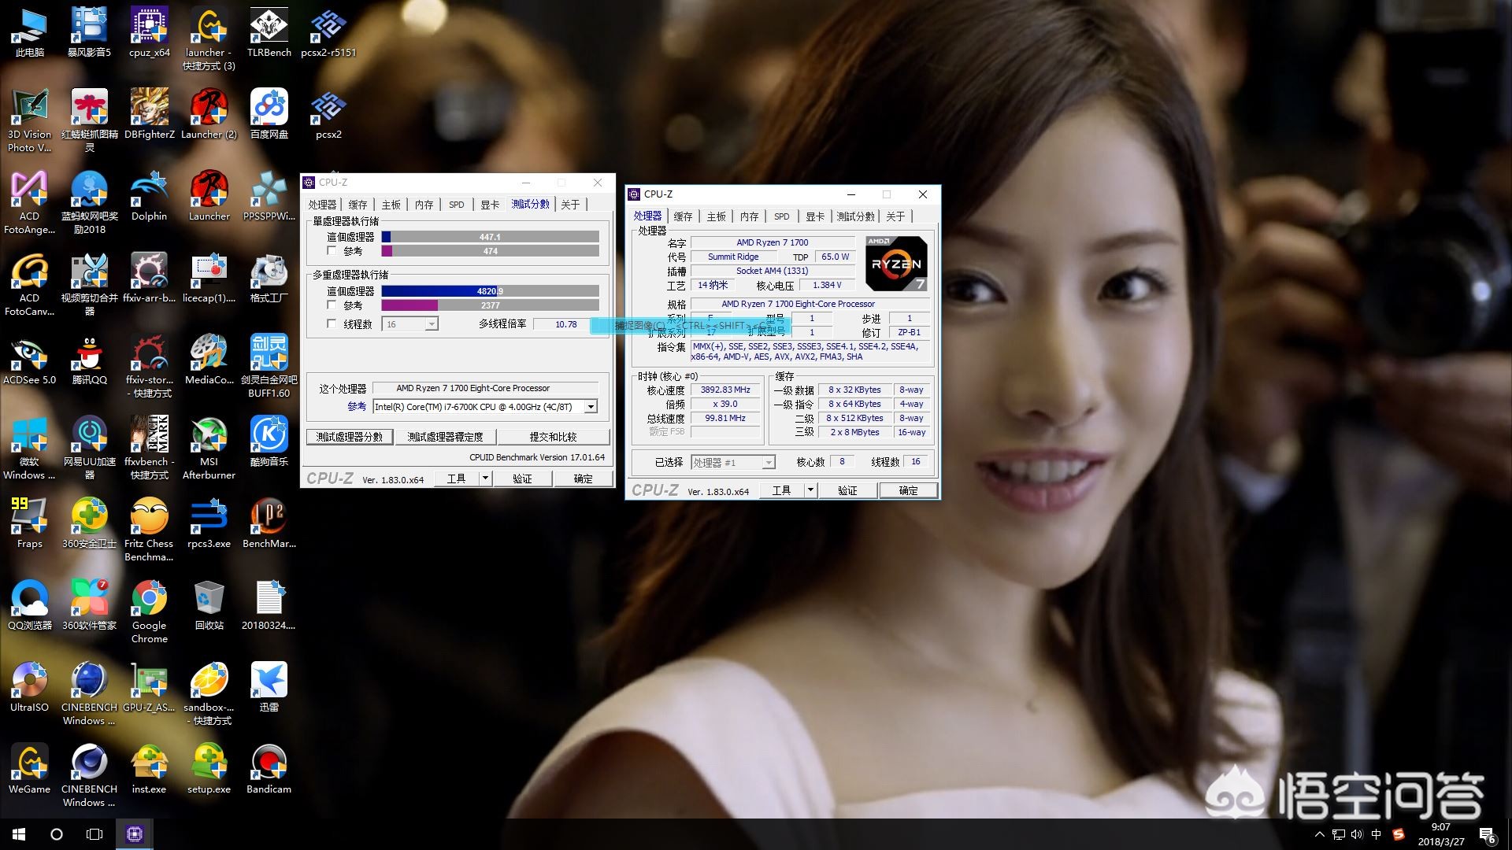Open Task View on taskbar
1512x850 pixels.
click(x=94, y=834)
